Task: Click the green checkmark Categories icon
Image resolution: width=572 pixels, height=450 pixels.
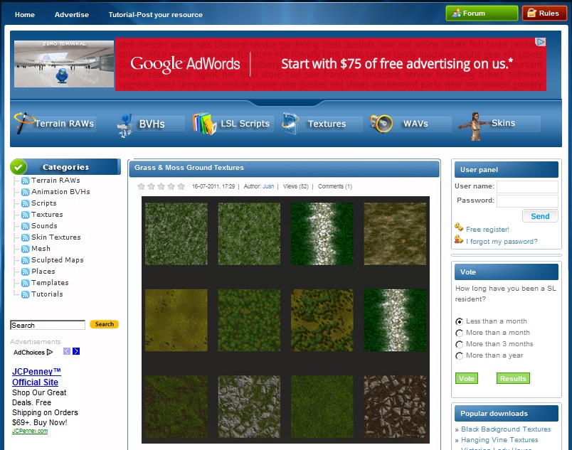Action: (18, 167)
